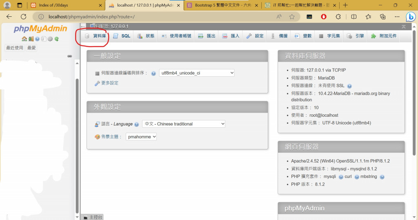Screen dimensions: 418x220
Task: Open Edge collections icon
Action: coord(382,17)
